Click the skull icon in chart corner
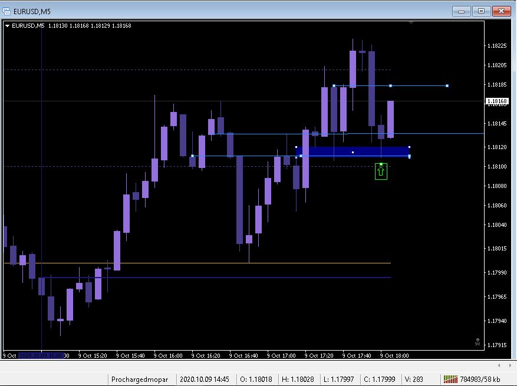The width and height of the screenshot is (517, 386). pyautogui.click(x=477, y=342)
